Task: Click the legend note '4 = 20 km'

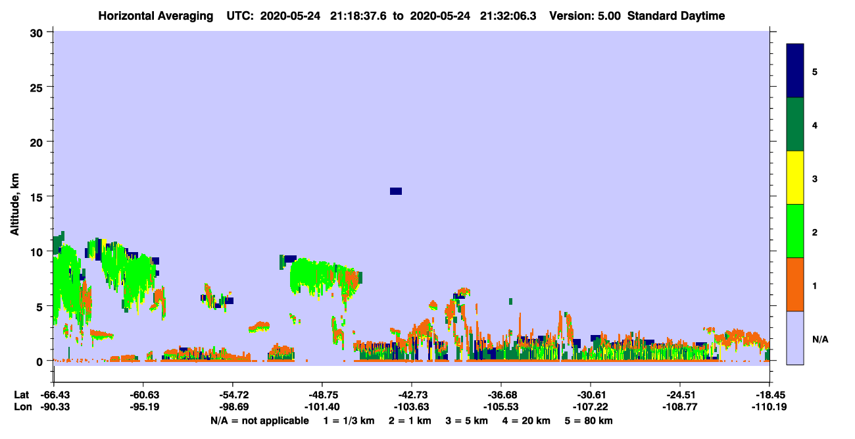Action: [x=527, y=421]
